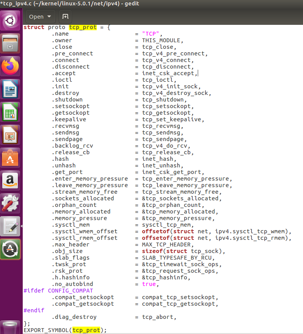Click ipv4.sysctl_tcp_rmem in offsetof

[250, 238]
